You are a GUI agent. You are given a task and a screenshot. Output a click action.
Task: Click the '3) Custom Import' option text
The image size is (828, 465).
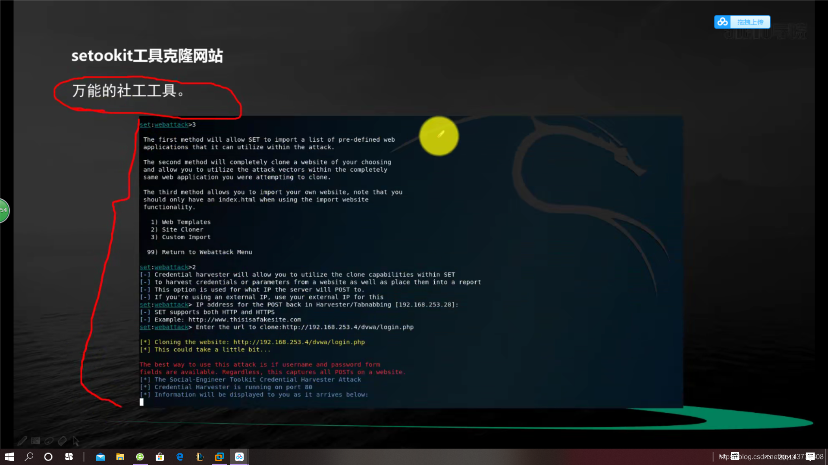pyautogui.click(x=181, y=237)
